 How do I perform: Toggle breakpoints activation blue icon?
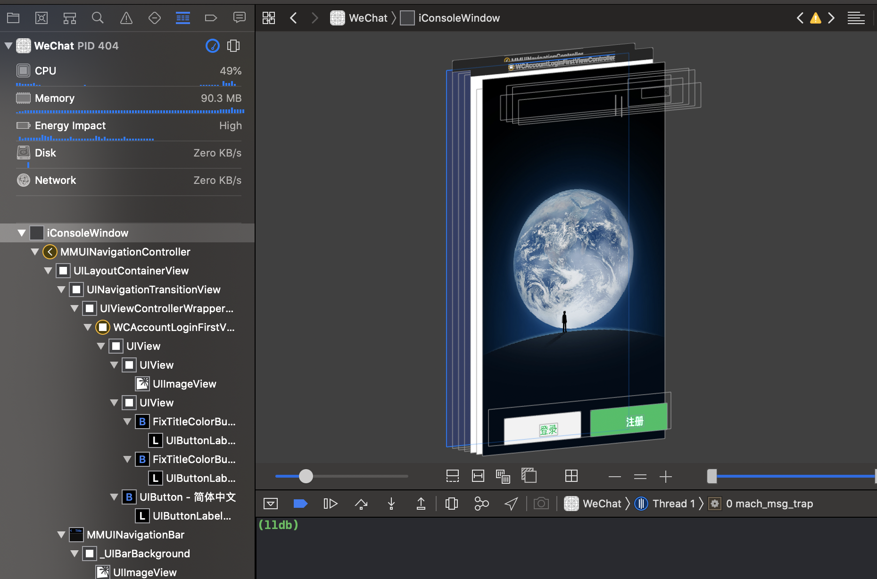300,504
